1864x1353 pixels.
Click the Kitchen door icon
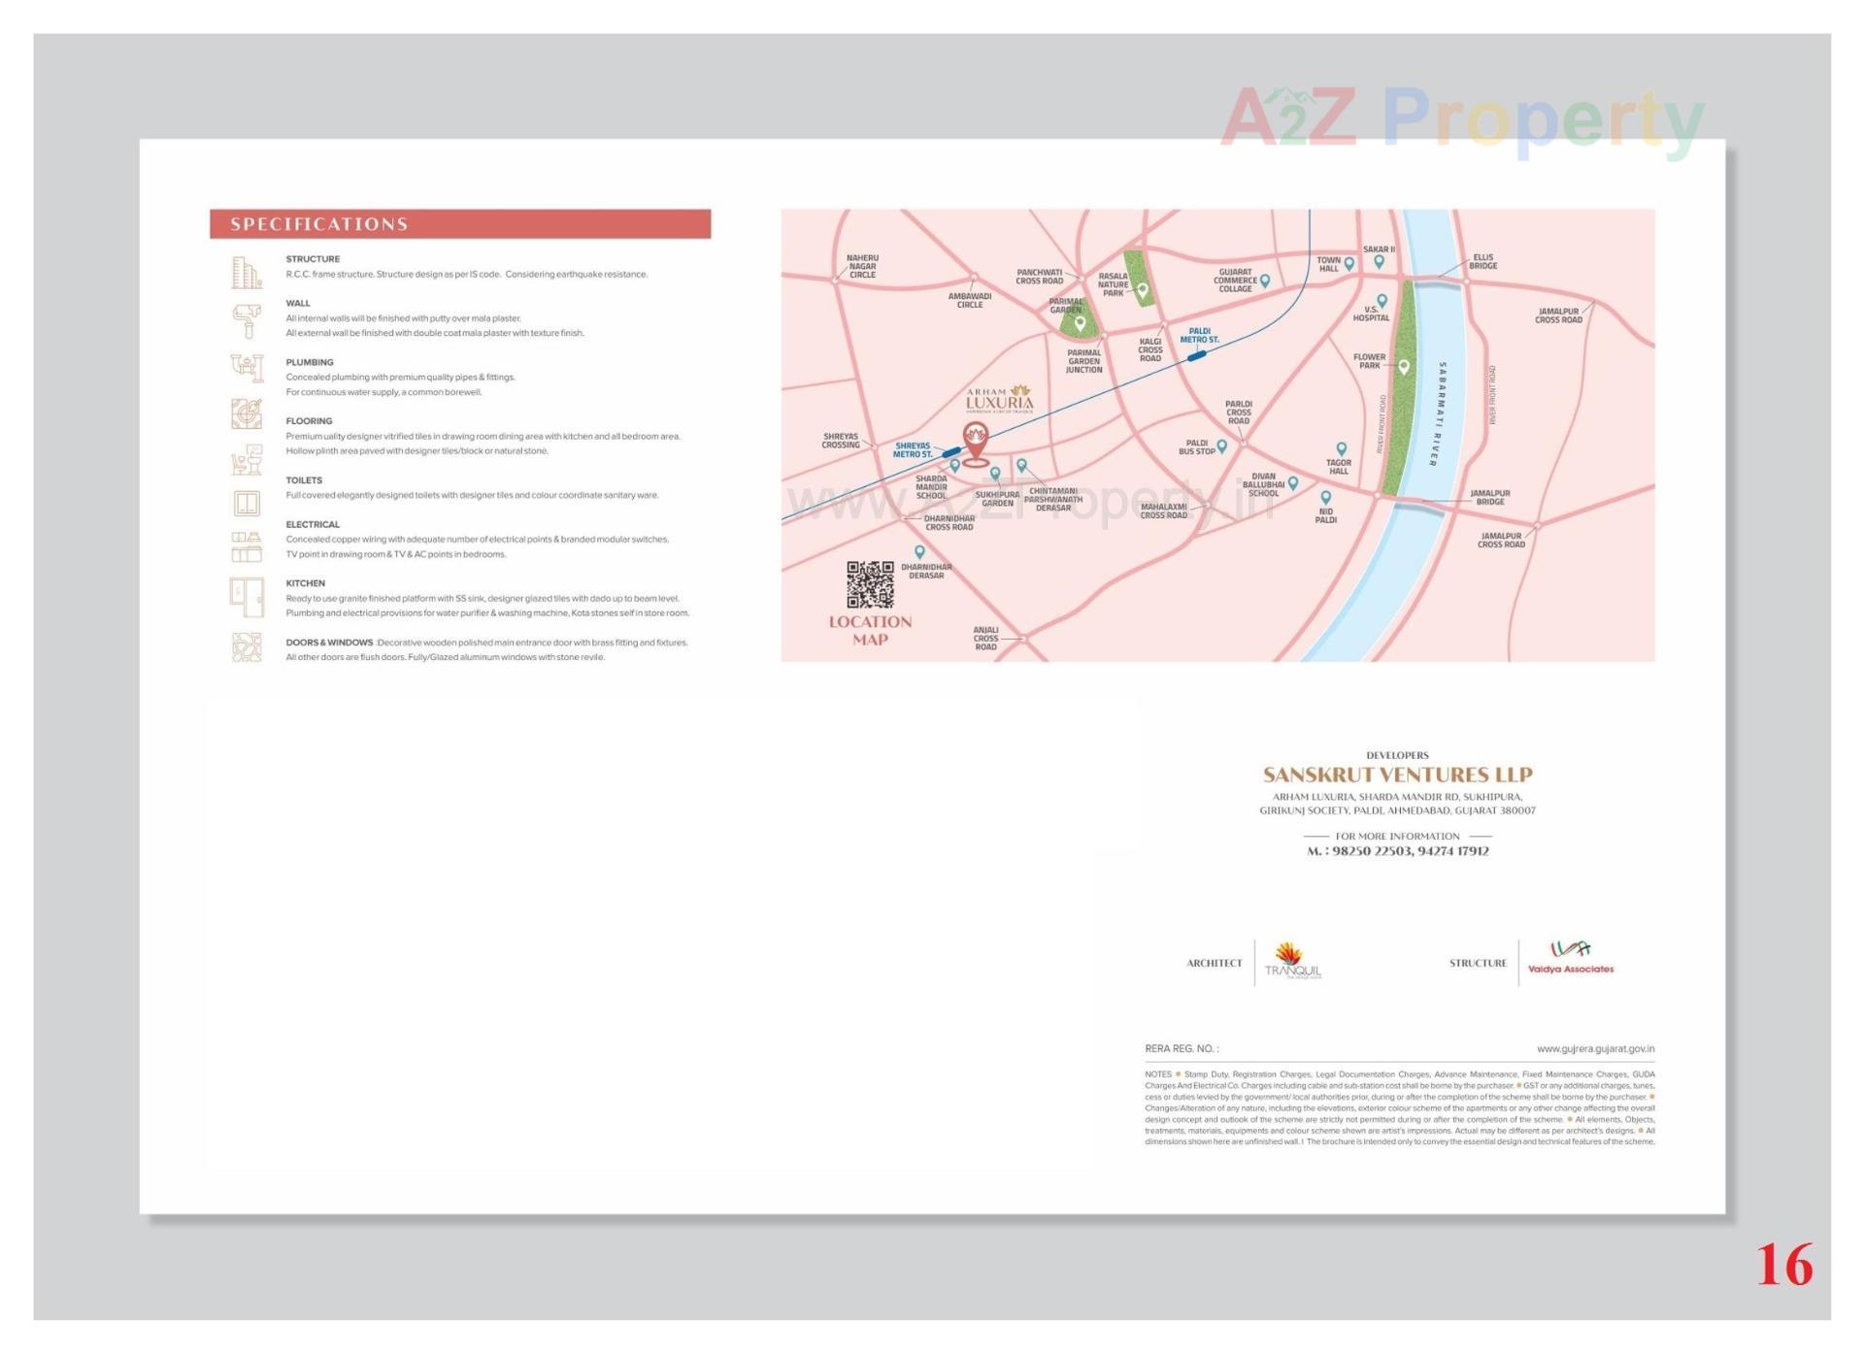(247, 597)
